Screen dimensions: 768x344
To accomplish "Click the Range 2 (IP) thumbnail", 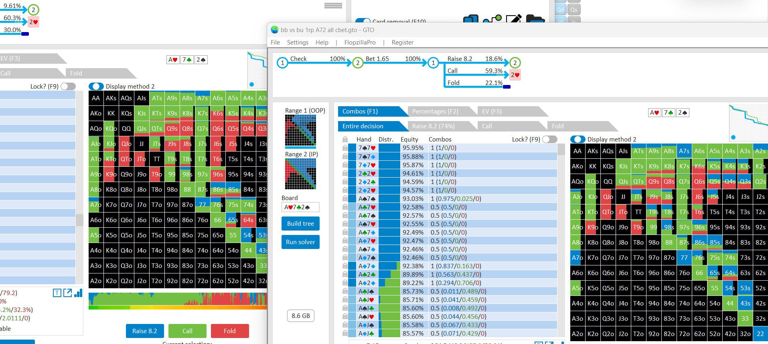I will (x=300, y=174).
